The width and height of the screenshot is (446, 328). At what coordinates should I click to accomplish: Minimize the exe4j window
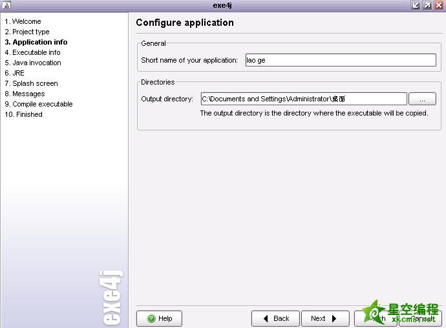416,5
